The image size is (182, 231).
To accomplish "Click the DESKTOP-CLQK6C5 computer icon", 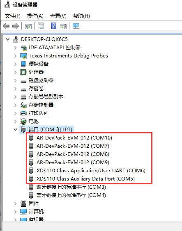I will click(x=16, y=39).
